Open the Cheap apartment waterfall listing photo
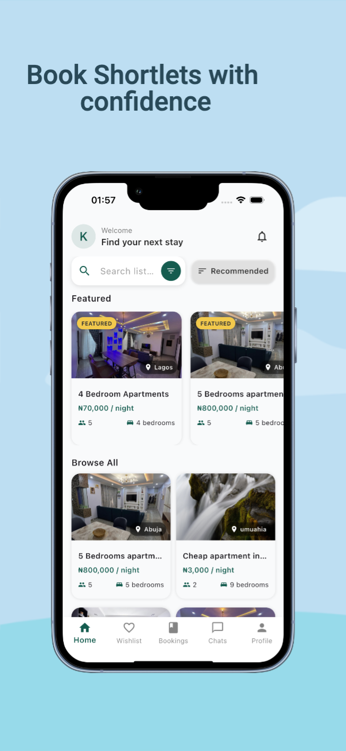The width and height of the screenshot is (346, 751). pyautogui.click(x=226, y=507)
